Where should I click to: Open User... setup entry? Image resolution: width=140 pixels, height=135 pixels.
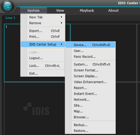pos(90,51)
